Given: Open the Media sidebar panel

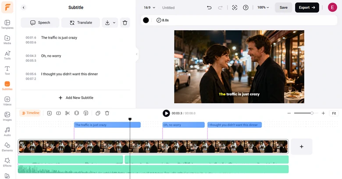Looking at the screenshot, I should (x=7, y=40).
